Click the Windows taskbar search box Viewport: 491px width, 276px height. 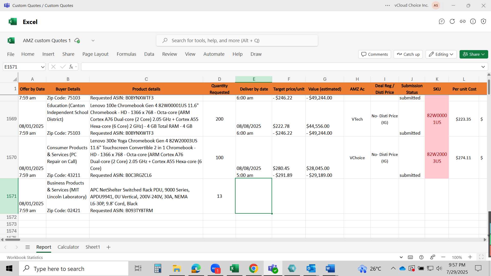74,269
